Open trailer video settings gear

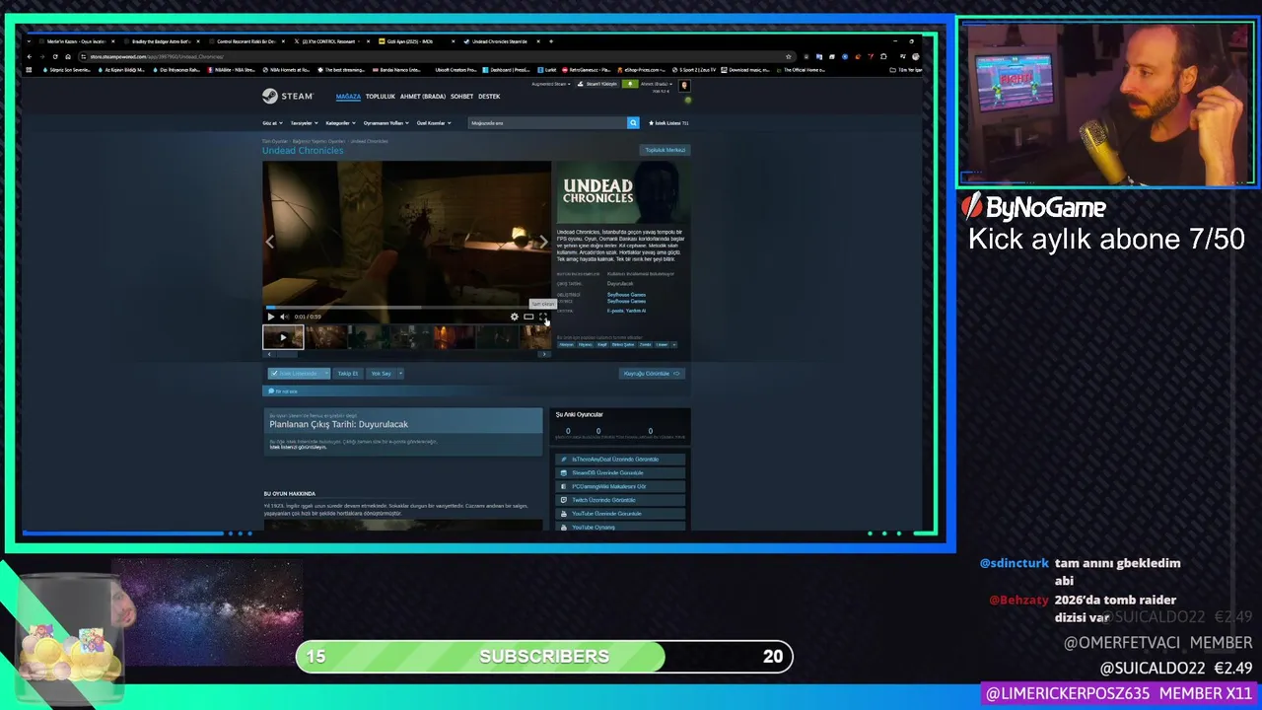pos(514,317)
